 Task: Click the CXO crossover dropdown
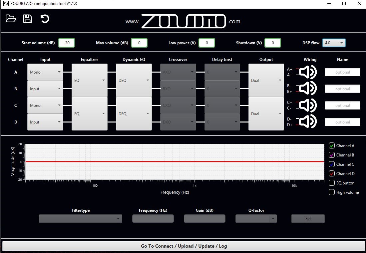click(x=178, y=106)
